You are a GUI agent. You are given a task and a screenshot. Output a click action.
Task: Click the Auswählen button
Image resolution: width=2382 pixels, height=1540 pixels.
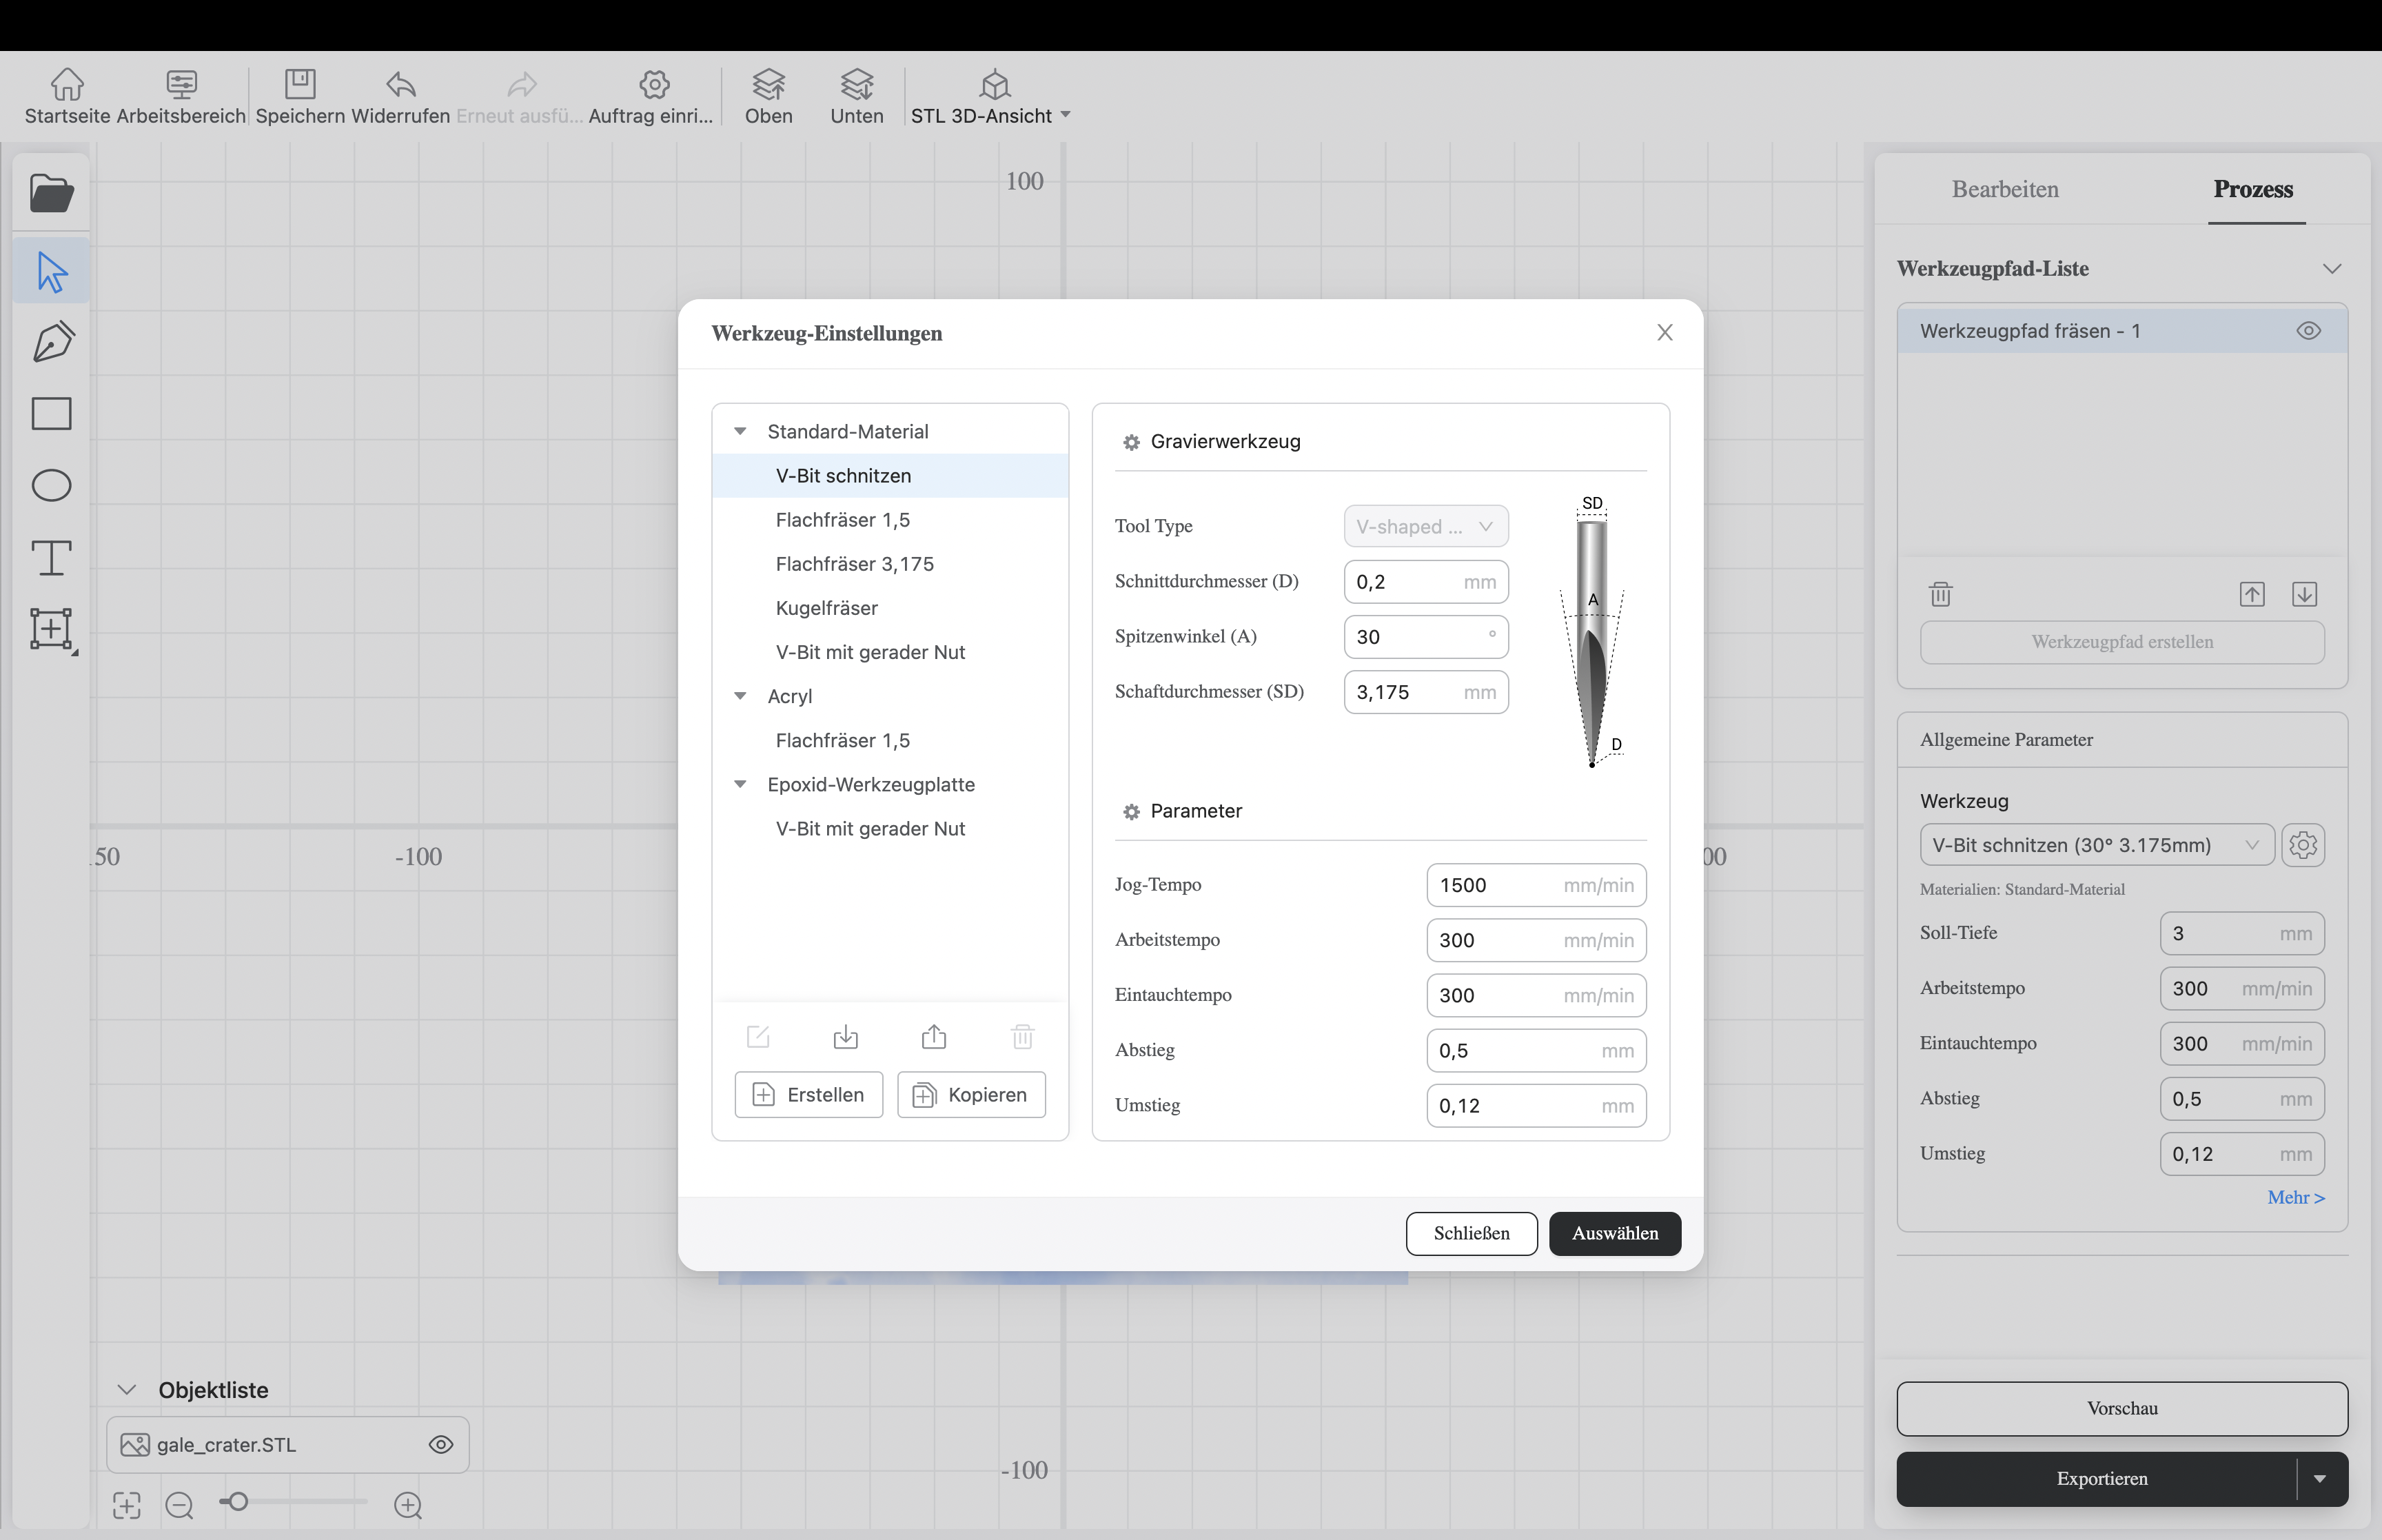(1614, 1233)
